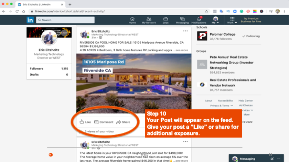The height and width of the screenshot is (162, 289).
Task: Switch to the Eric Eltzholtz LinkedIn browser tab
Action: (x=40, y=4)
